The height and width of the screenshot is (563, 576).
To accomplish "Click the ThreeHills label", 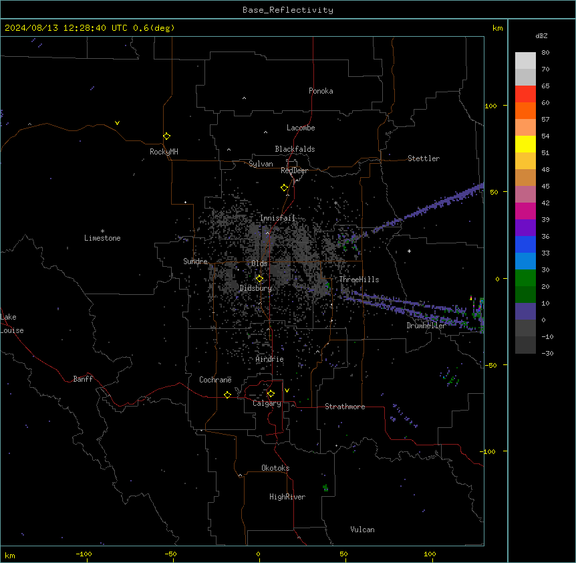I will point(359,279).
